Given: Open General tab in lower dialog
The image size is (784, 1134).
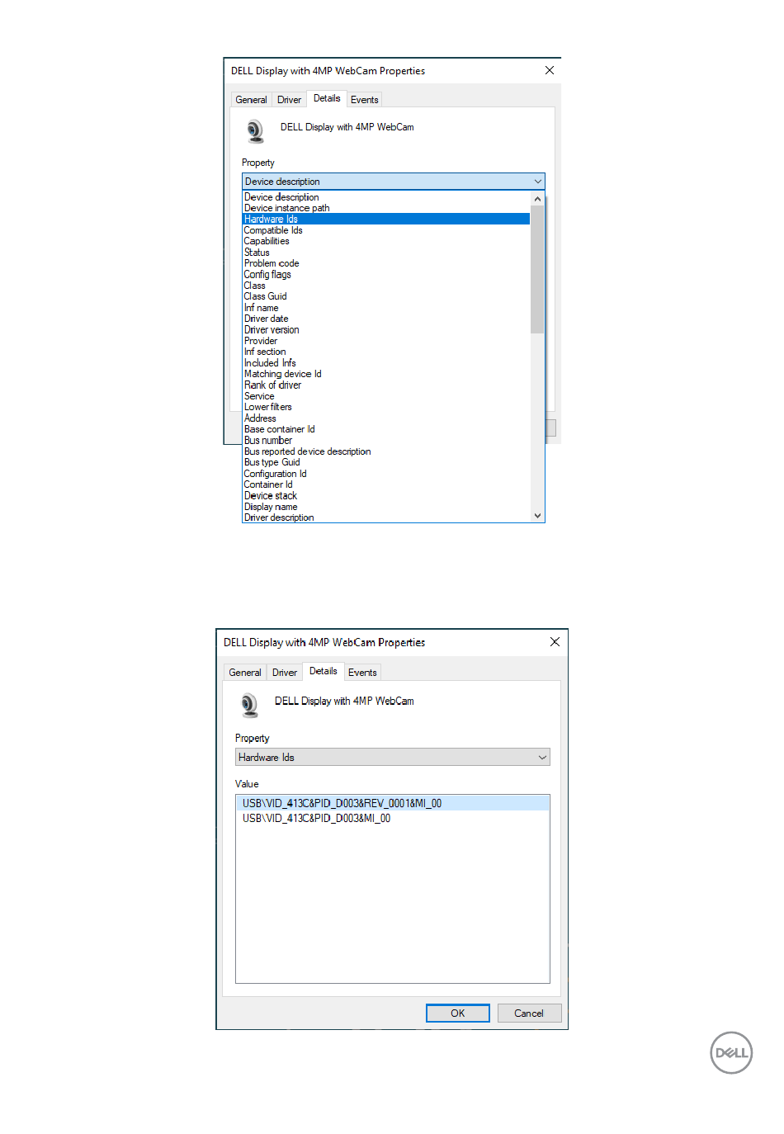Looking at the screenshot, I should point(245,673).
